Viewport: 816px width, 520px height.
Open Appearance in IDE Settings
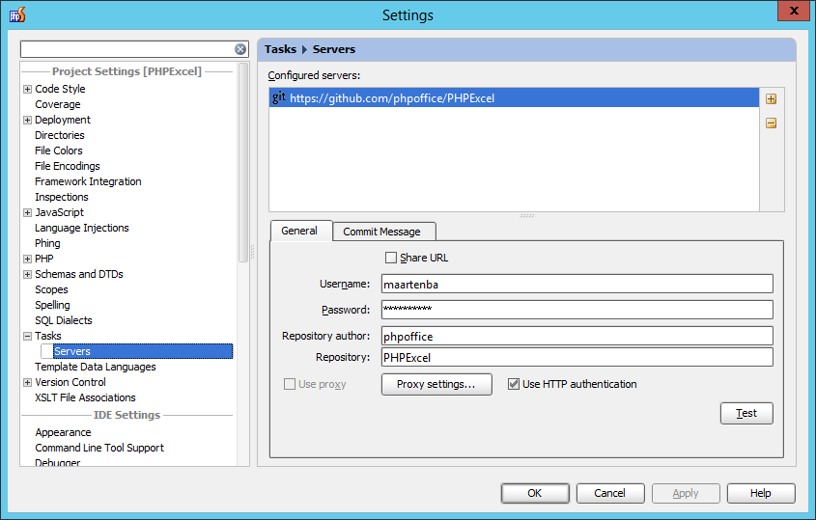[x=63, y=432]
